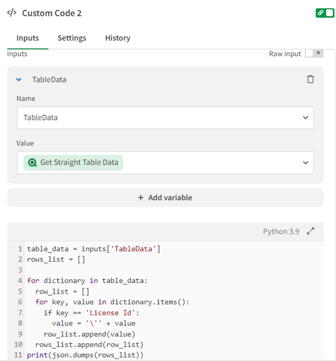The width and height of the screenshot is (336, 361).
Task: Click the Qlik icon in the value chip
Action: pyautogui.click(x=32, y=163)
